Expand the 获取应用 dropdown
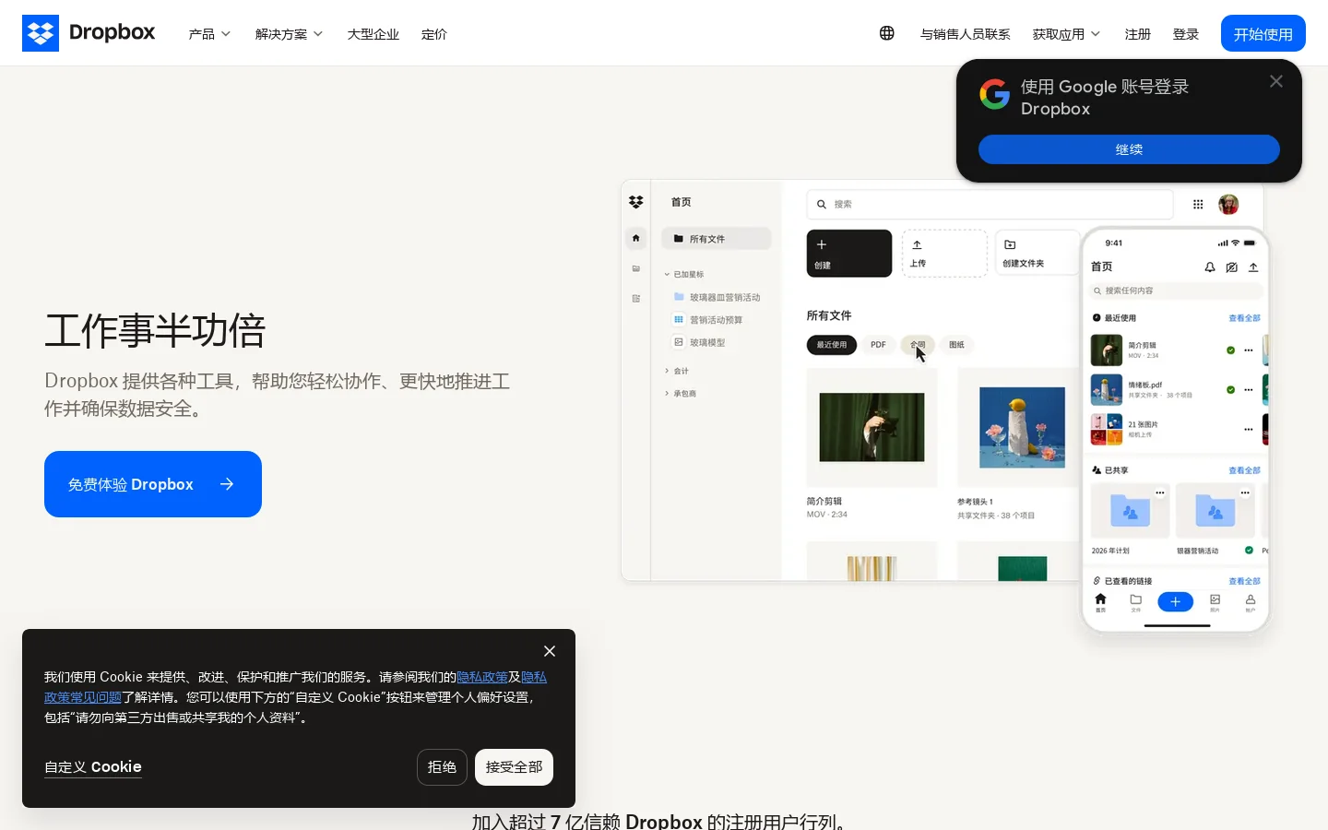This screenshot has height=830, width=1328. pos(1066,34)
